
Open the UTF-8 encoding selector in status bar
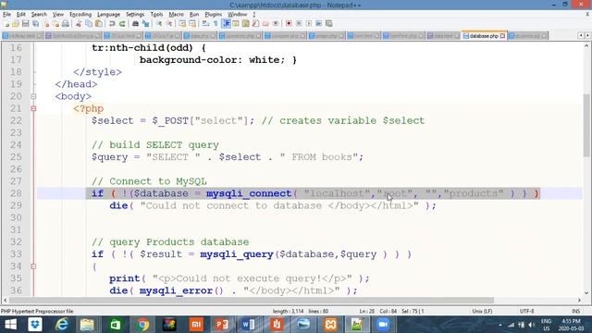[x=526, y=311]
